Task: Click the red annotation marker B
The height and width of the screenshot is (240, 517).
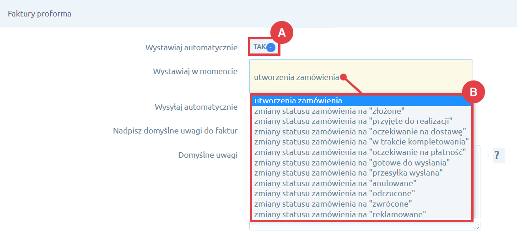Action: point(473,92)
